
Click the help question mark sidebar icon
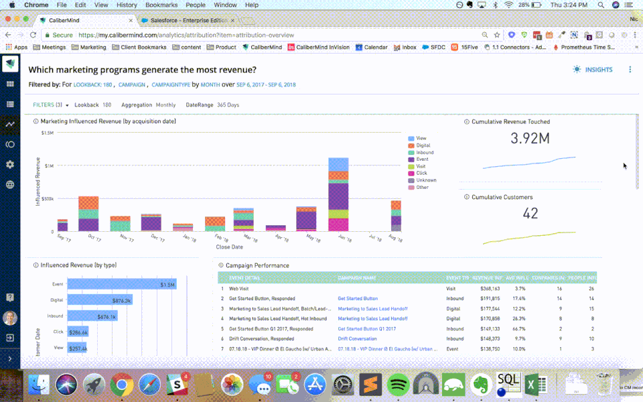tap(10, 297)
